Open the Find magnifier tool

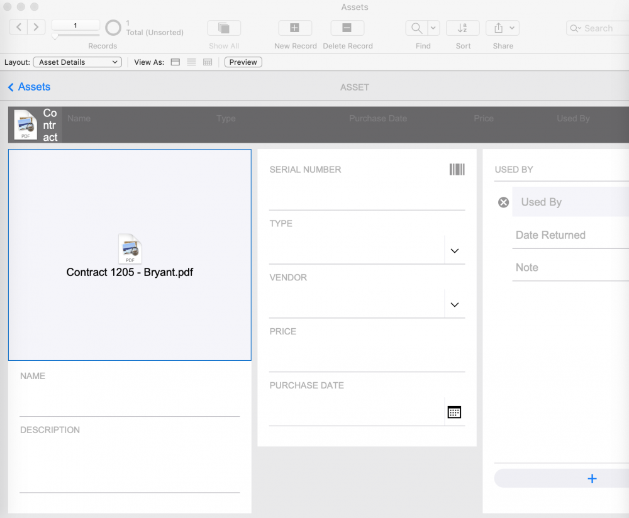(417, 28)
